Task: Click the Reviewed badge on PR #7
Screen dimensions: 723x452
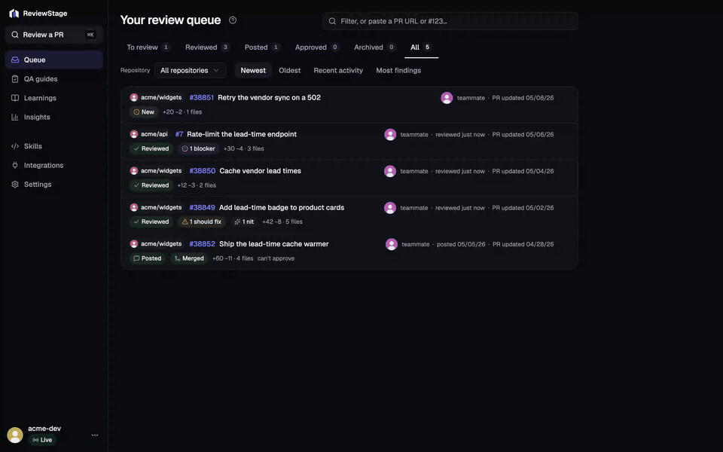Action: (x=151, y=148)
